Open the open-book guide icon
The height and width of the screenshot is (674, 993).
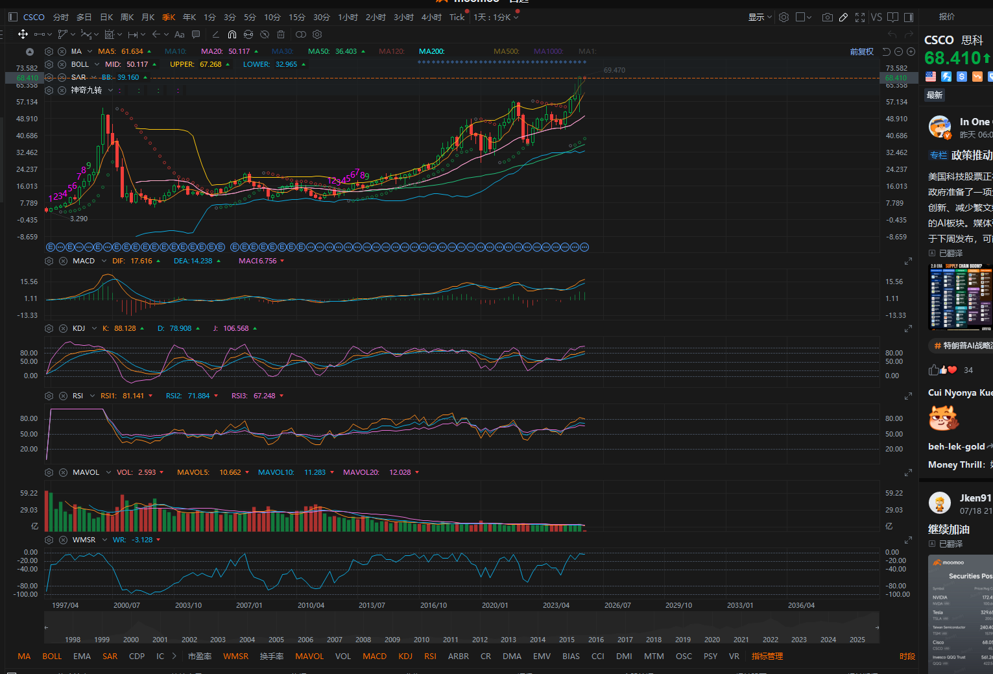click(893, 18)
